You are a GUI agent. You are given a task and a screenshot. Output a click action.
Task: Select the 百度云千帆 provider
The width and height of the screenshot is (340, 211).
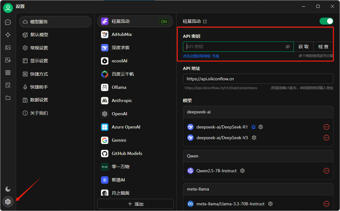click(135, 74)
